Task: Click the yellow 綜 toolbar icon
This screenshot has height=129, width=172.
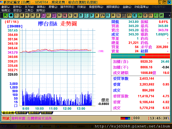Action: pyautogui.click(x=48, y=15)
